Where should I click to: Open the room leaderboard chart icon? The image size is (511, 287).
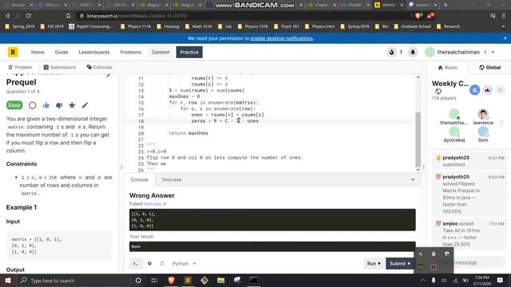[x=488, y=90]
